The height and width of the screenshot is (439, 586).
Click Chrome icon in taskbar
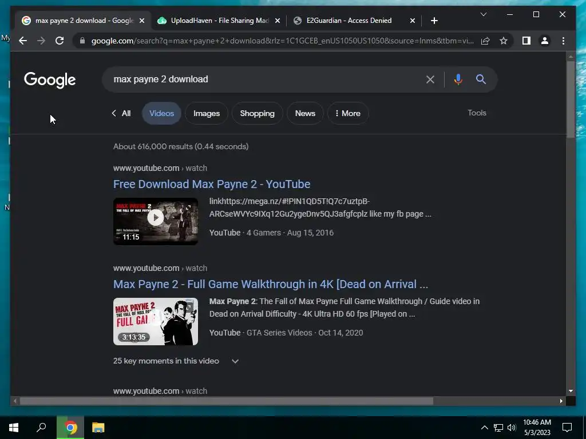[x=70, y=428]
